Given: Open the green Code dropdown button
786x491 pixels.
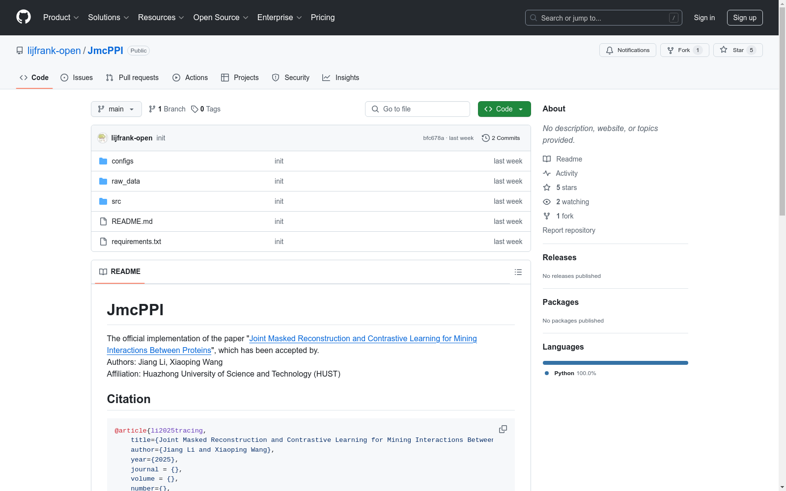Looking at the screenshot, I should [x=504, y=109].
